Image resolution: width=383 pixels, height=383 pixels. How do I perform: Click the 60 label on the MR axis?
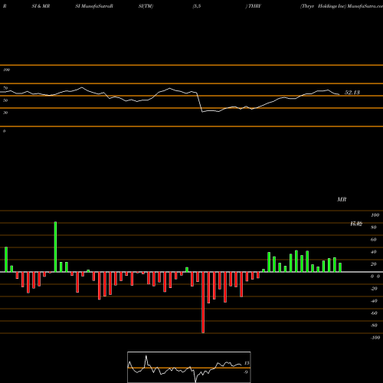click(x=374, y=240)
